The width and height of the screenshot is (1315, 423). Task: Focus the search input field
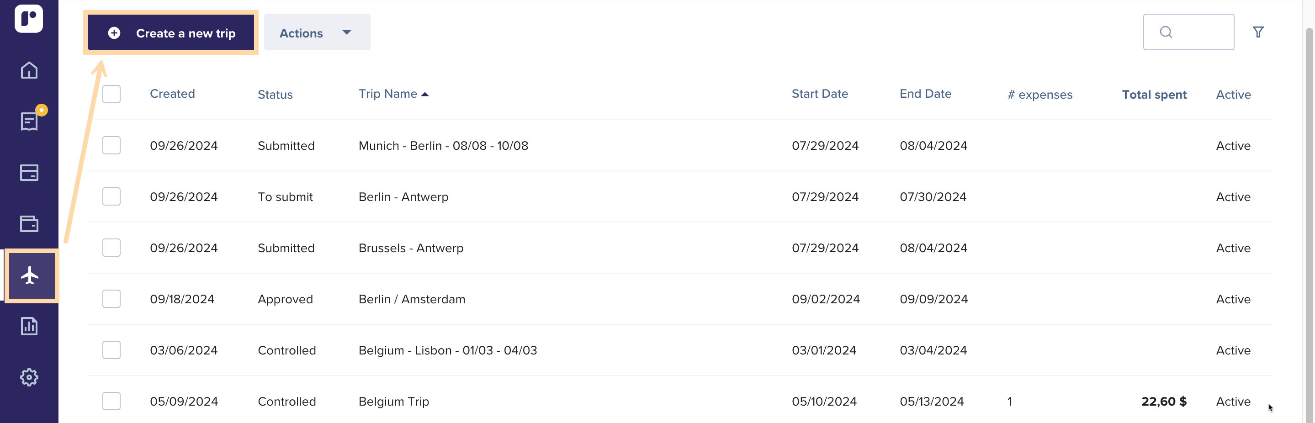pyautogui.click(x=1188, y=32)
